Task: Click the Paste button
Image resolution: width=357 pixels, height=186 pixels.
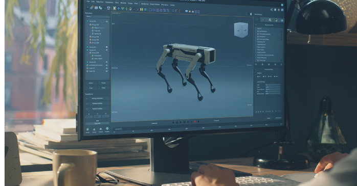Action: 104,88
